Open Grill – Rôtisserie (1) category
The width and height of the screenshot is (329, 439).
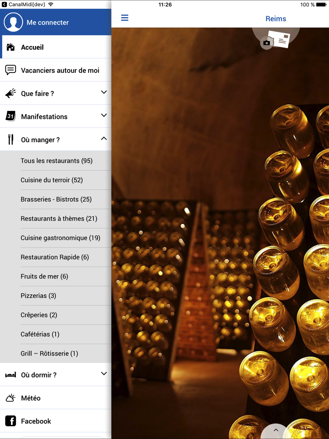(x=66, y=353)
